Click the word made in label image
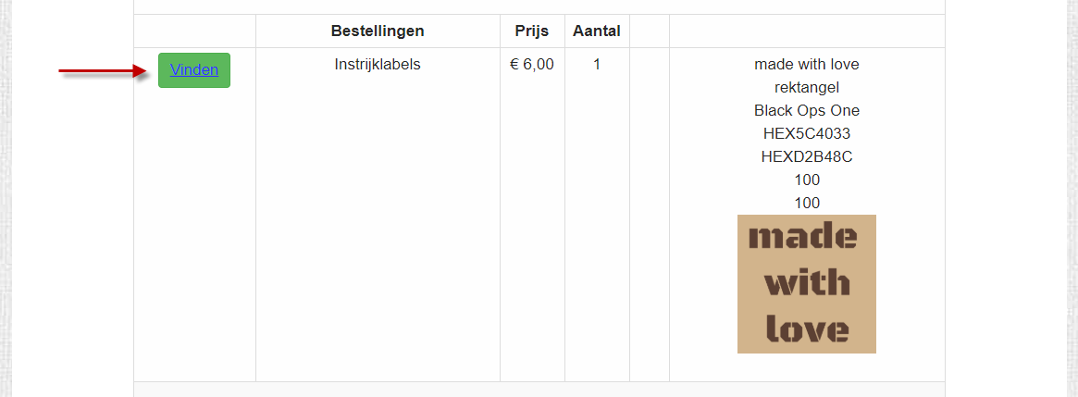The width and height of the screenshot is (1078, 397). click(802, 237)
